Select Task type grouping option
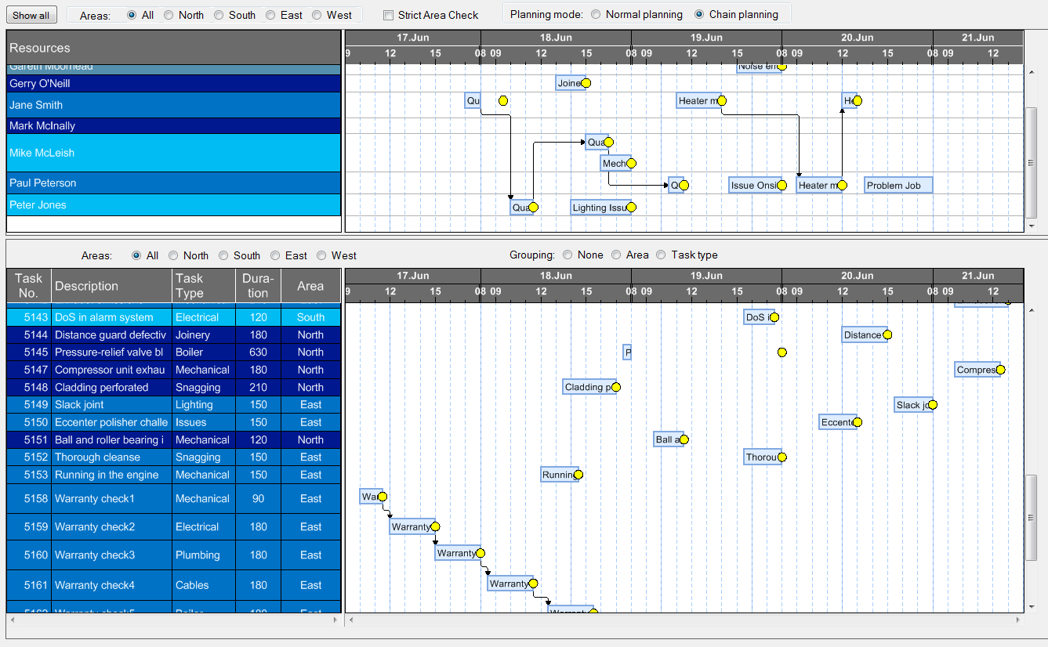Viewport: 1048px width, 647px height. click(x=662, y=255)
